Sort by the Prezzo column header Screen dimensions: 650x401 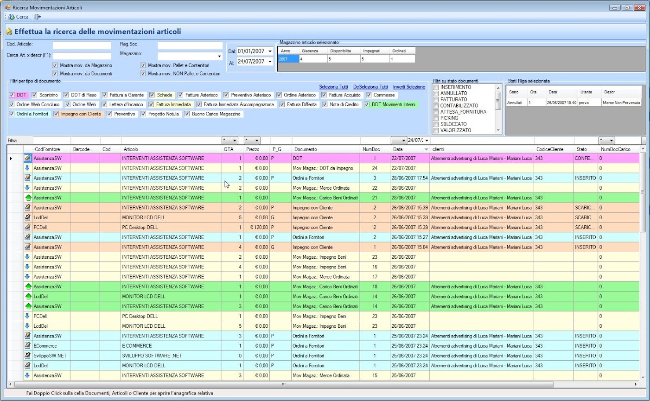[257, 149]
